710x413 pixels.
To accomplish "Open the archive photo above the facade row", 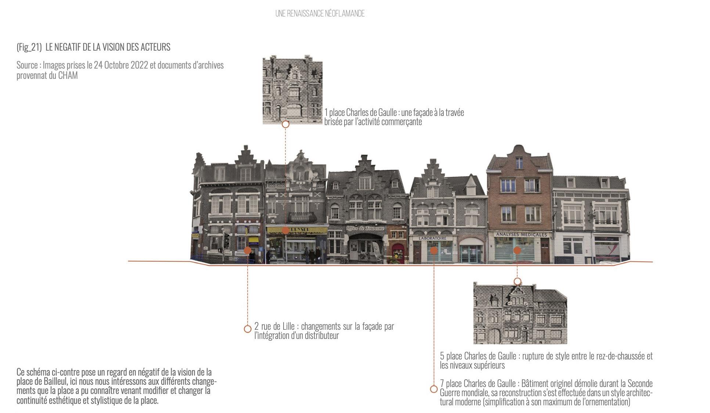I will (x=292, y=90).
